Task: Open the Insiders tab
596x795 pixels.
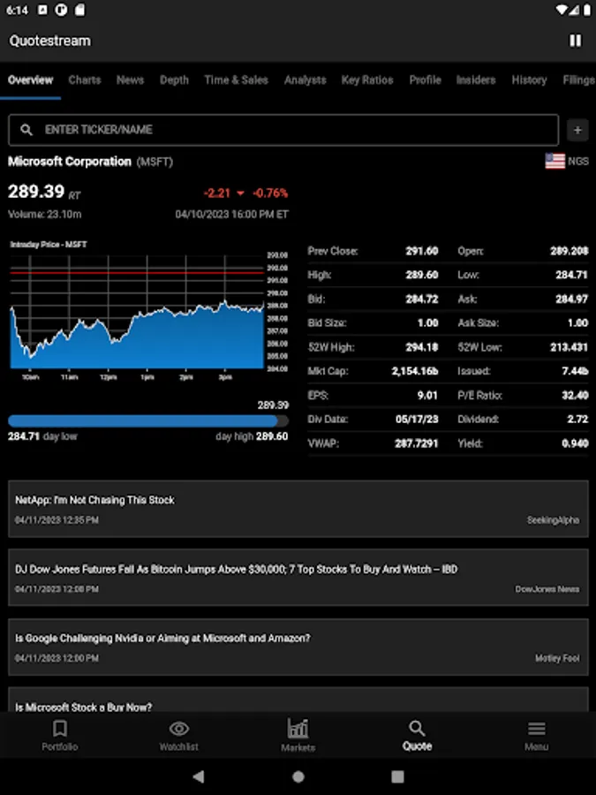Action: [475, 79]
